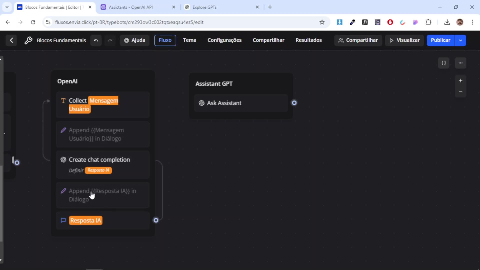Image resolution: width=480 pixels, height=270 pixels.
Task: Open the AdBlock extension icon
Action: [390, 22]
